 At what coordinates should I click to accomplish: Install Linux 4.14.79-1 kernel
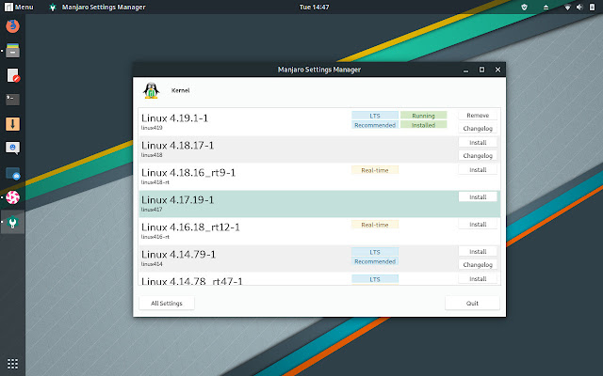478,251
